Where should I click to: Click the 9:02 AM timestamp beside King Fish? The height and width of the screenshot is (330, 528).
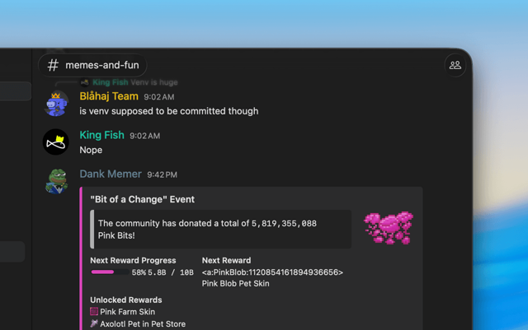pos(145,136)
